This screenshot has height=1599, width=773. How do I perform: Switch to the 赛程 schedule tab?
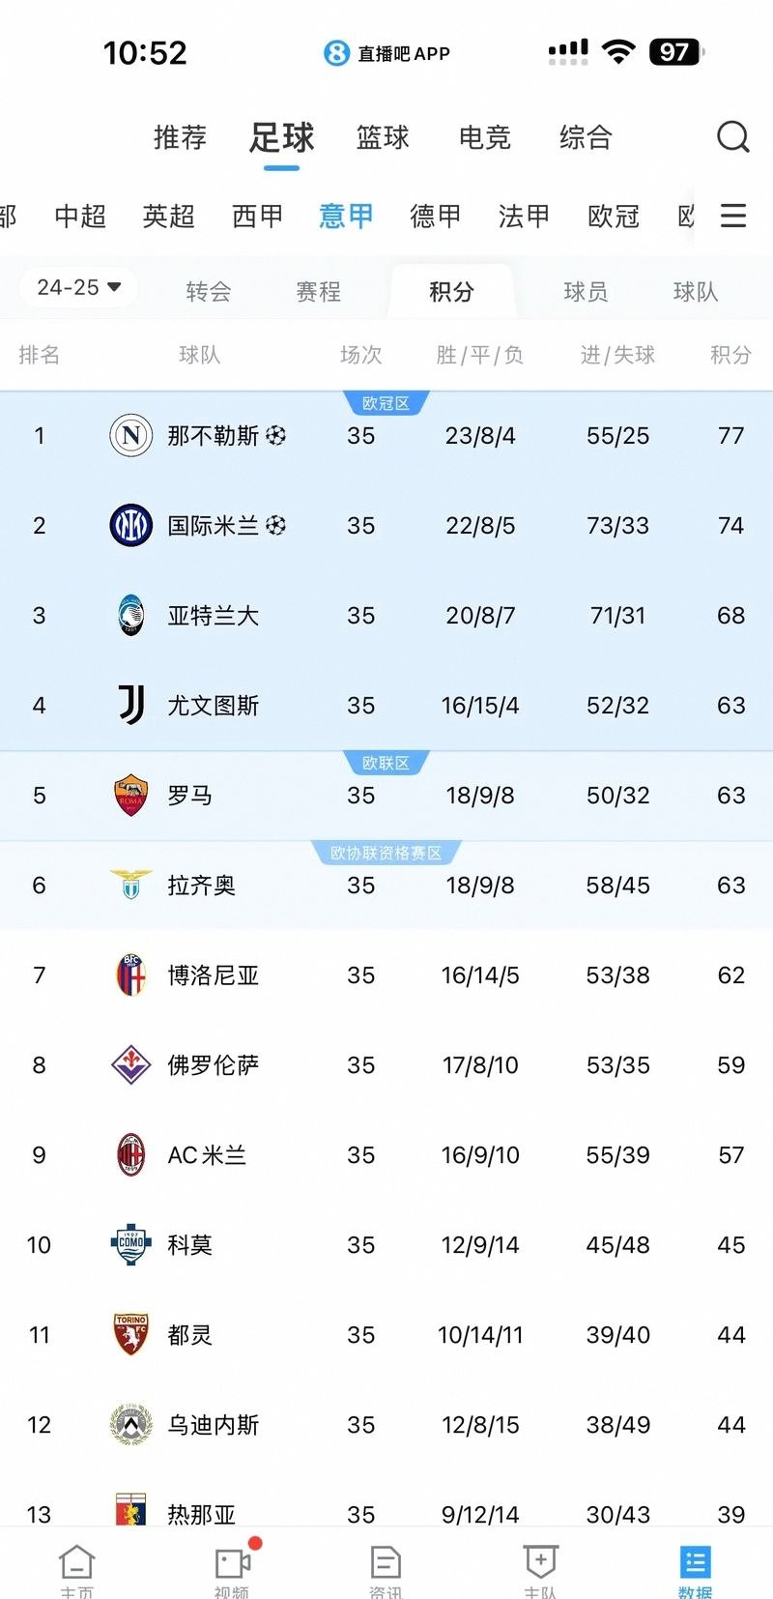tap(319, 291)
